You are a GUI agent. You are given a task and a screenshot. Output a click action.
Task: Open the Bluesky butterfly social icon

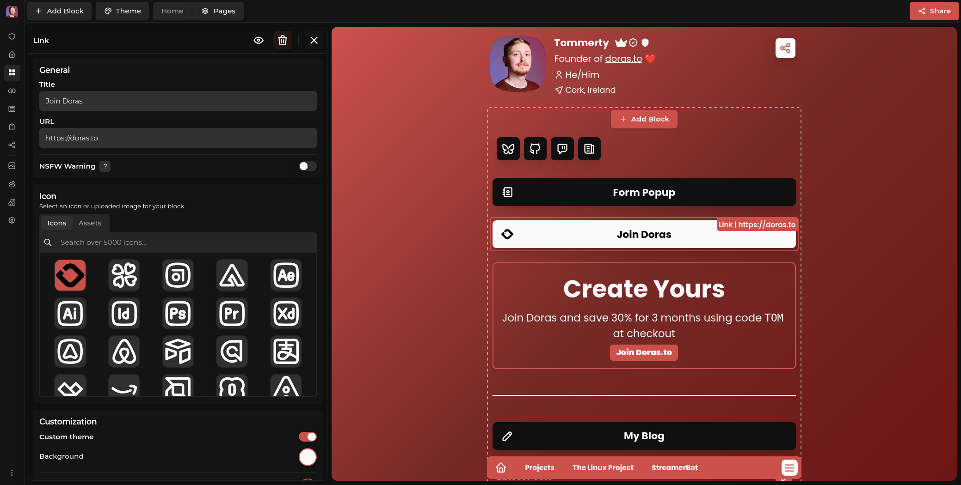coord(508,149)
